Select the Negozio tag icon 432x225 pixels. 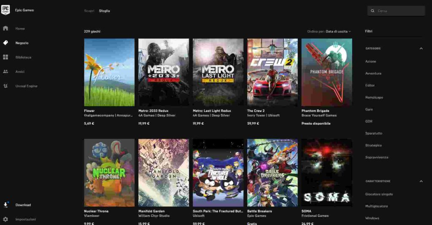tap(5, 43)
